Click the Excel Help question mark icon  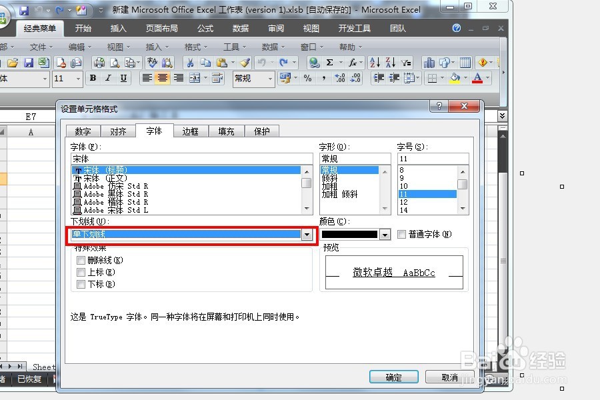(457, 28)
